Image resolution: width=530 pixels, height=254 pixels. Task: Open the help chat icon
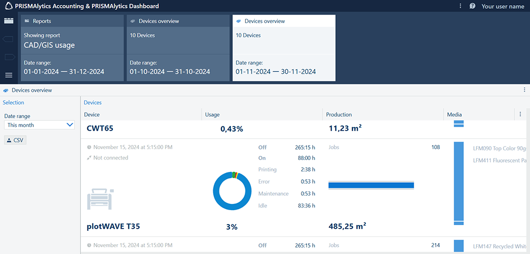click(x=472, y=6)
